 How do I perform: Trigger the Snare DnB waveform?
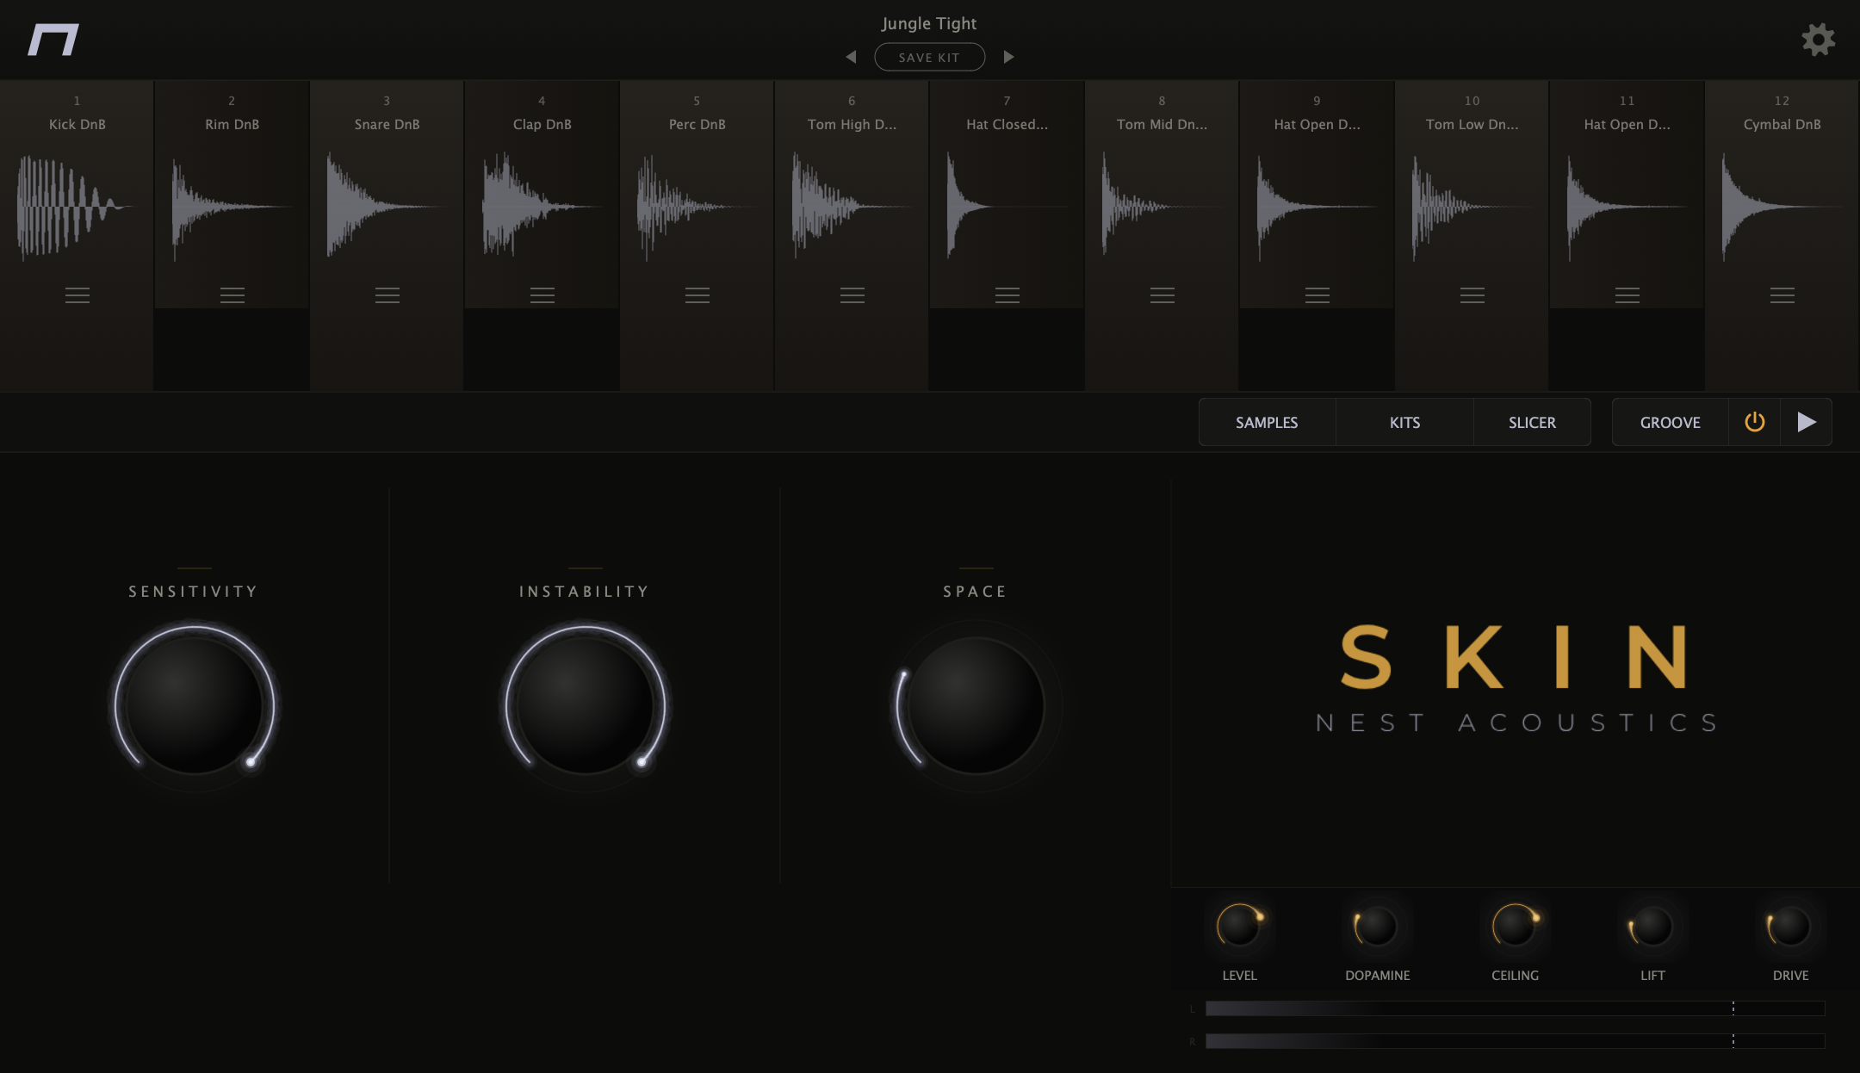coord(387,207)
